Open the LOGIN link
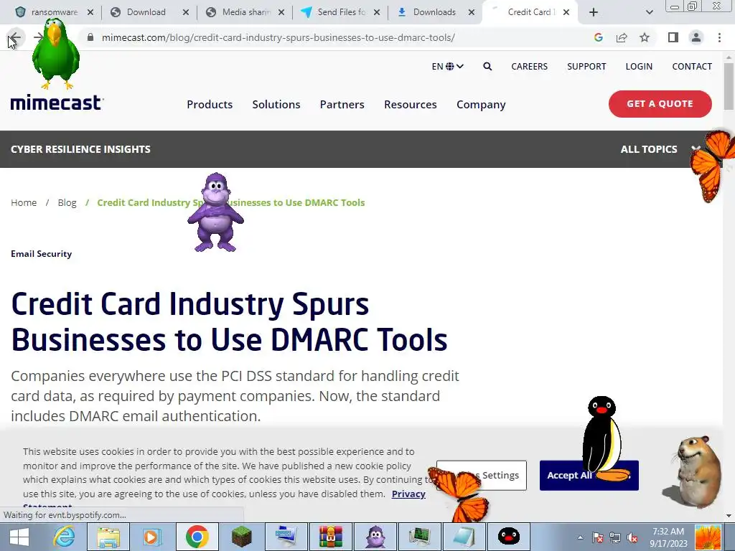The height and width of the screenshot is (551, 735). [x=639, y=67]
